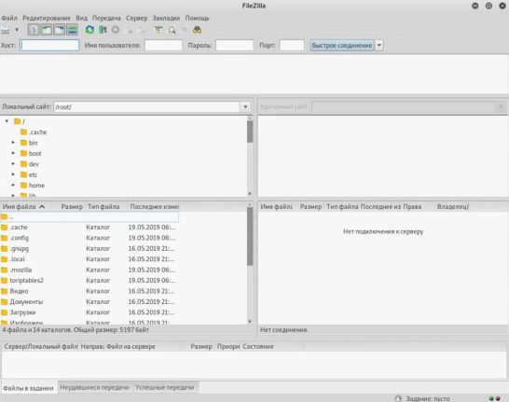This screenshot has height=402, width=509.
Task: Expand the bin folder node
Action: point(13,143)
